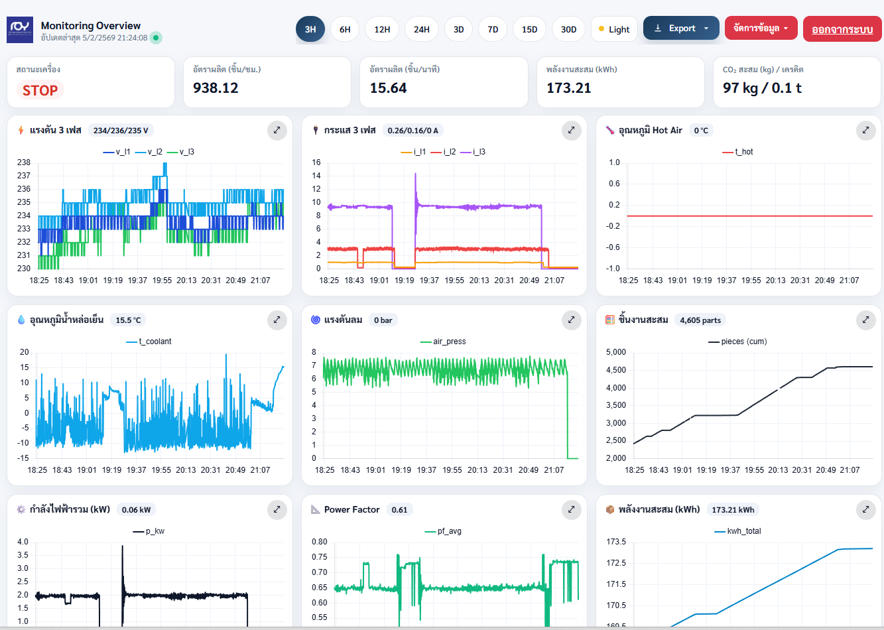Switch to Light theme mode

[x=613, y=29]
